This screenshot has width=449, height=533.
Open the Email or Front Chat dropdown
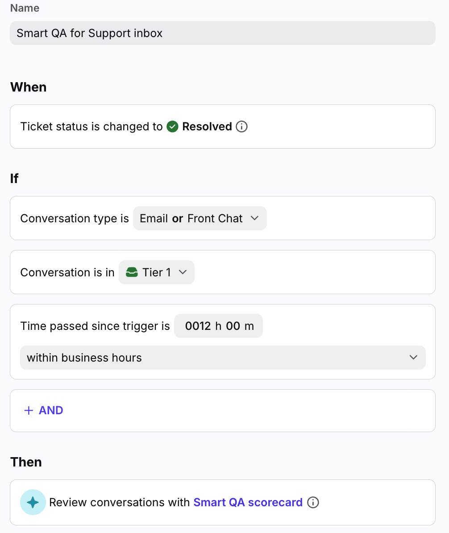(x=200, y=218)
